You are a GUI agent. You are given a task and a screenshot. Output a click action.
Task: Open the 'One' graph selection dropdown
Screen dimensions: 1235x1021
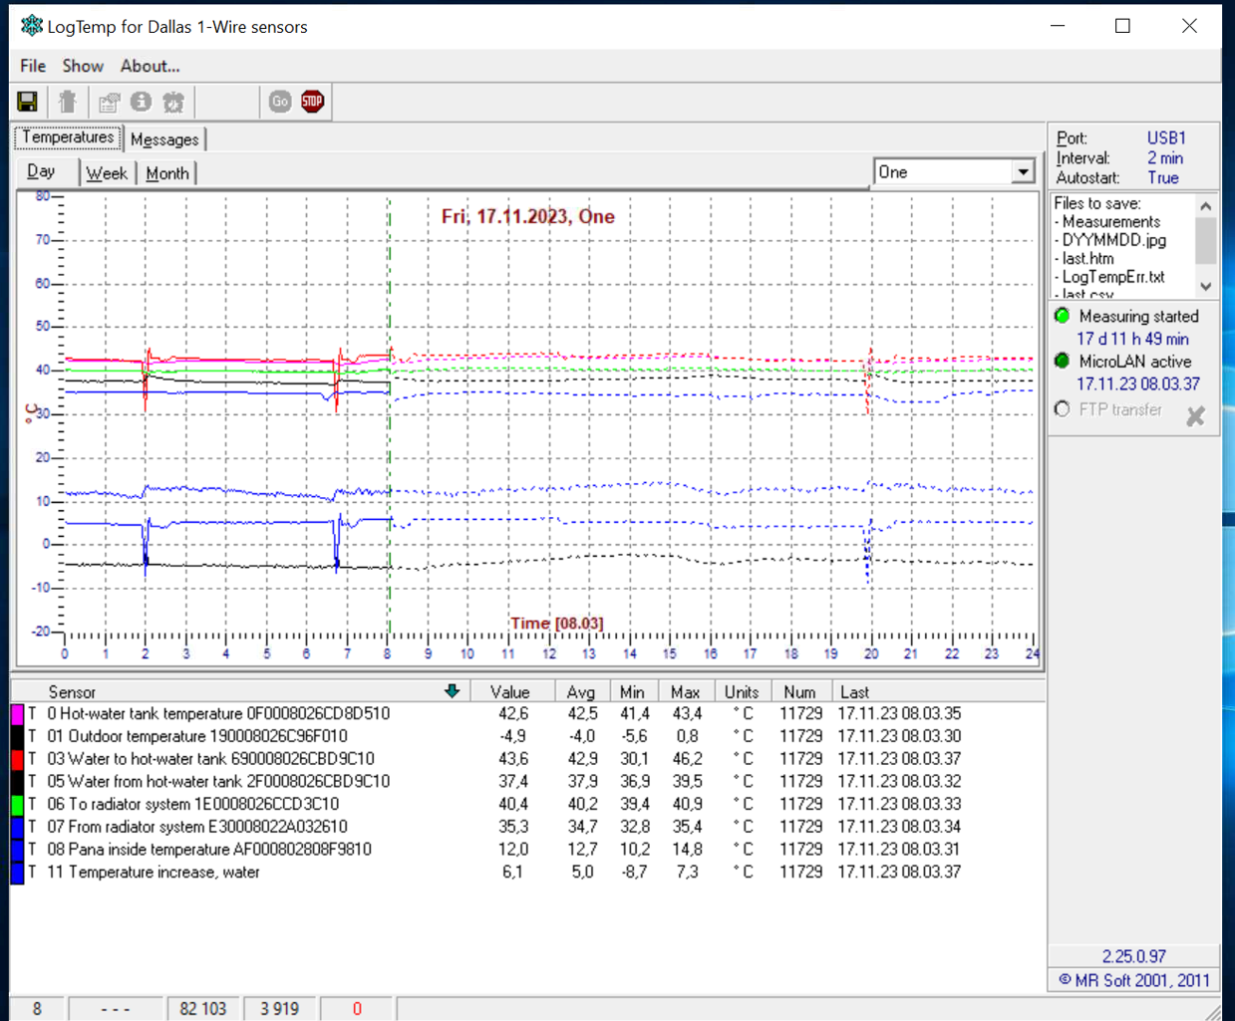pyautogui.click(x=1023, y=172)
